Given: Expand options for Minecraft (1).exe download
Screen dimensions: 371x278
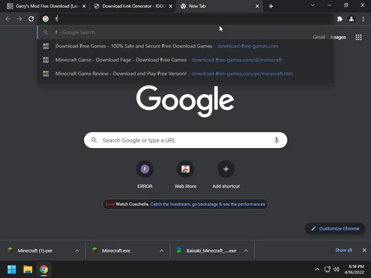Looking at the screenshot, I should click(77, 250).
